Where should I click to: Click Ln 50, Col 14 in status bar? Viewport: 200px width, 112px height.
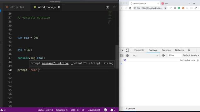coord(45,110)
